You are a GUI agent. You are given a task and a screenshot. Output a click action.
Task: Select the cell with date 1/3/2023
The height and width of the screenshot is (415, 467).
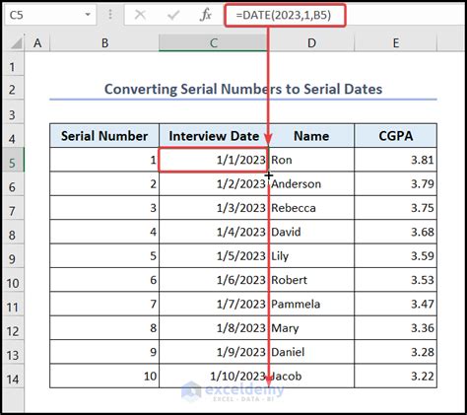tap(214, 208)
